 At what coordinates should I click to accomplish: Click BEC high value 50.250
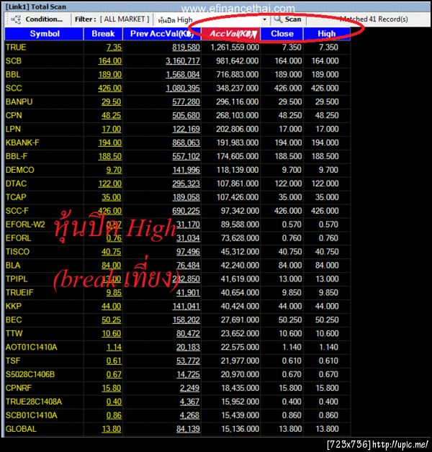327,320
